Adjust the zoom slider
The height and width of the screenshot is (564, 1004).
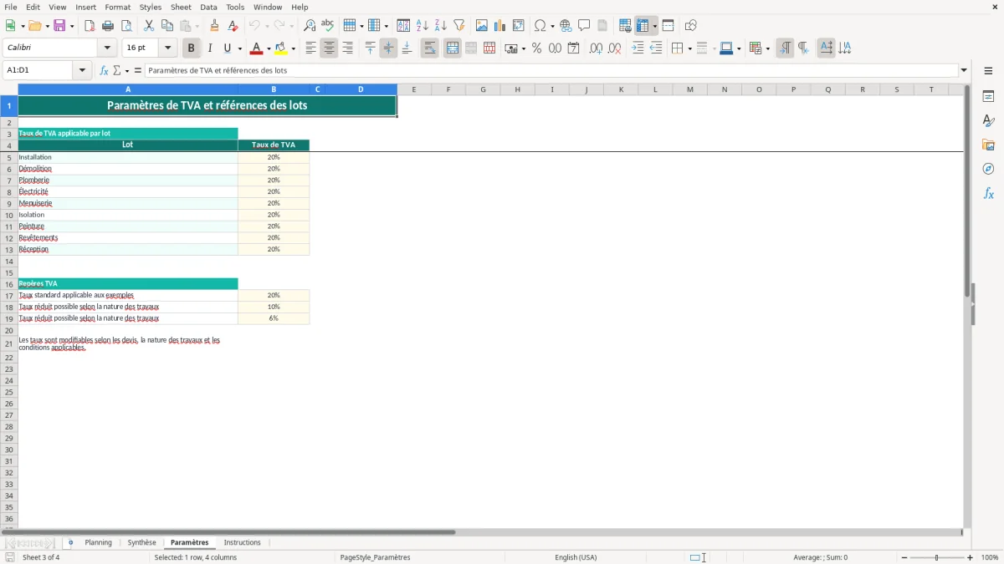tap(936, 557)
